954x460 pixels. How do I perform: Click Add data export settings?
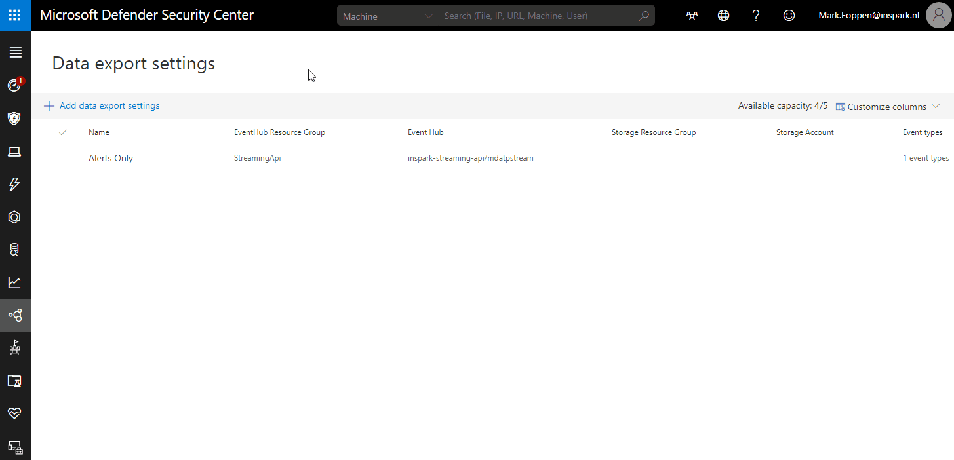[102, 106]
